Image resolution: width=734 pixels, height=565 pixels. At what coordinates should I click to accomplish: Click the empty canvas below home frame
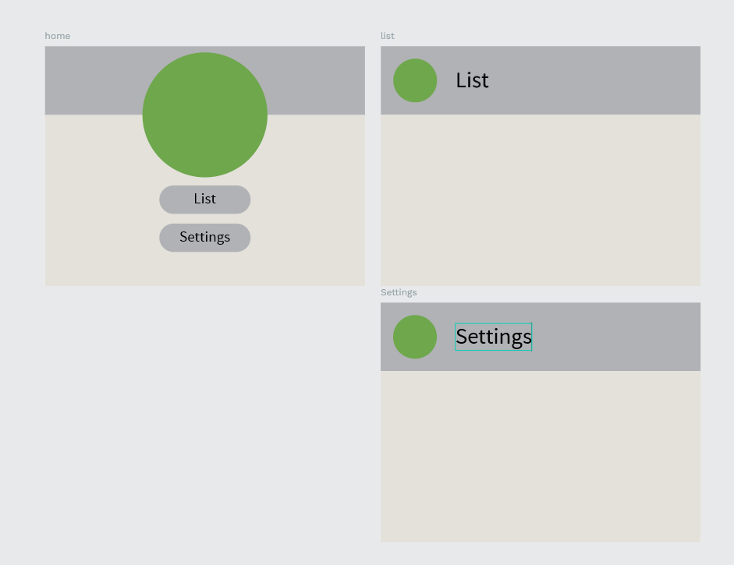point(205,421)
